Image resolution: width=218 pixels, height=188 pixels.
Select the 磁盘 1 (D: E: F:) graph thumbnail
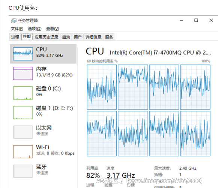pyautogui.click(x=23, y=113)
